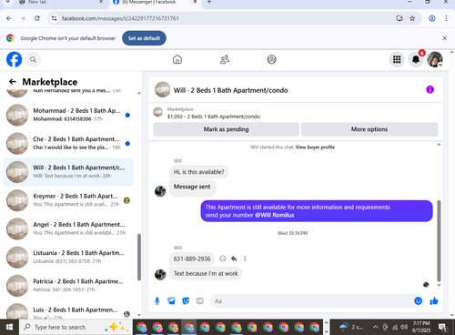The image size is (455, 335).
Task: Open a new browser tab
Action: pos(209,2)
